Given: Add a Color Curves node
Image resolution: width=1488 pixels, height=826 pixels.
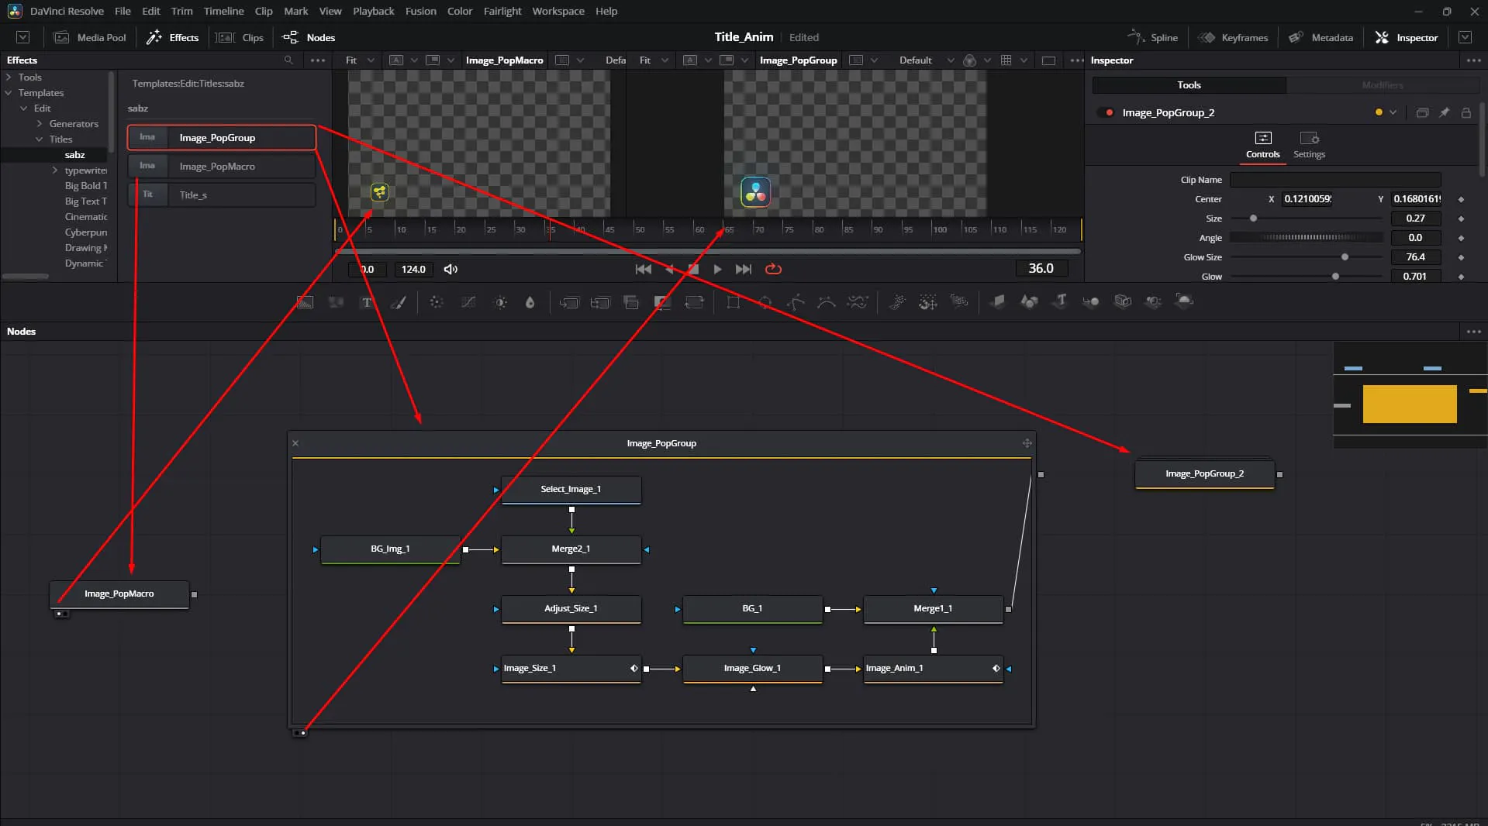Looking at the screenshot, I should click(468, 302).
